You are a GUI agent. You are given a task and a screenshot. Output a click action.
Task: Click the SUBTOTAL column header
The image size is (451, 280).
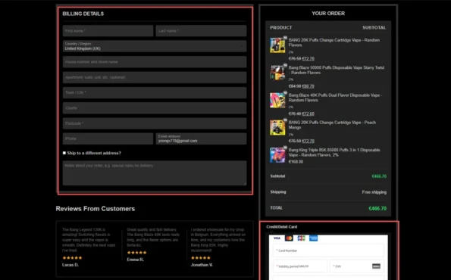(x=374, y=27)
